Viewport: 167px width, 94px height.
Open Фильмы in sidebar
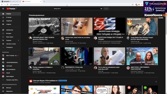[x=10, y=88]
